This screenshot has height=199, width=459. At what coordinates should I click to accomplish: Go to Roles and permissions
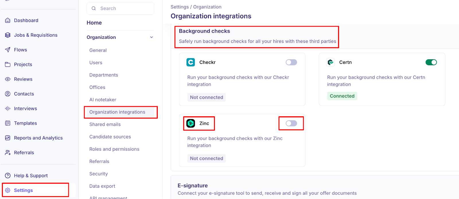point(114,149)
